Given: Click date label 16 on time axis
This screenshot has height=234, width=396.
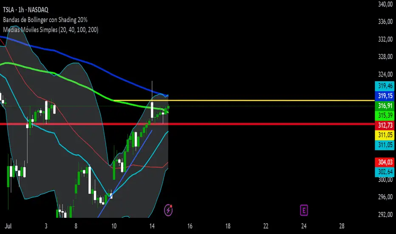Looking at the screenshot, I should 190,226.
